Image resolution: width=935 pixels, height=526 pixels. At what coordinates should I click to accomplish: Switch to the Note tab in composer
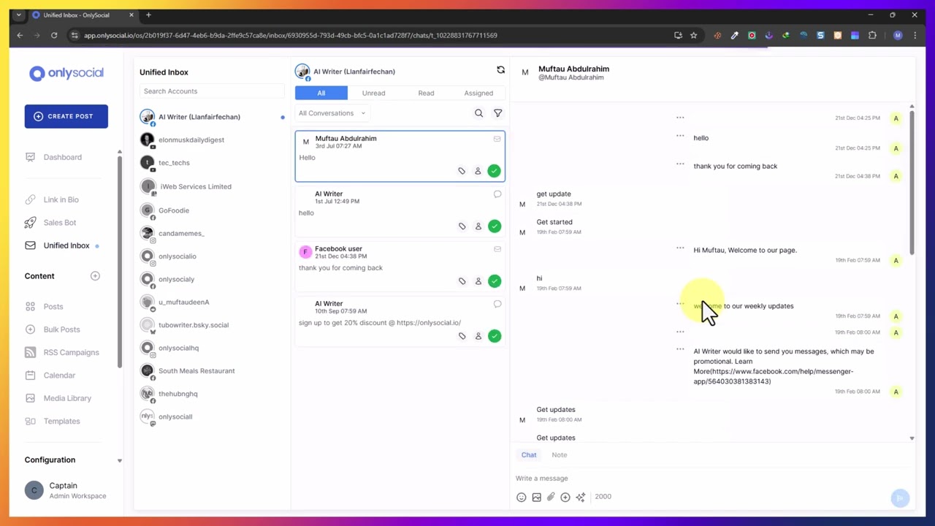tap(559, 455)
